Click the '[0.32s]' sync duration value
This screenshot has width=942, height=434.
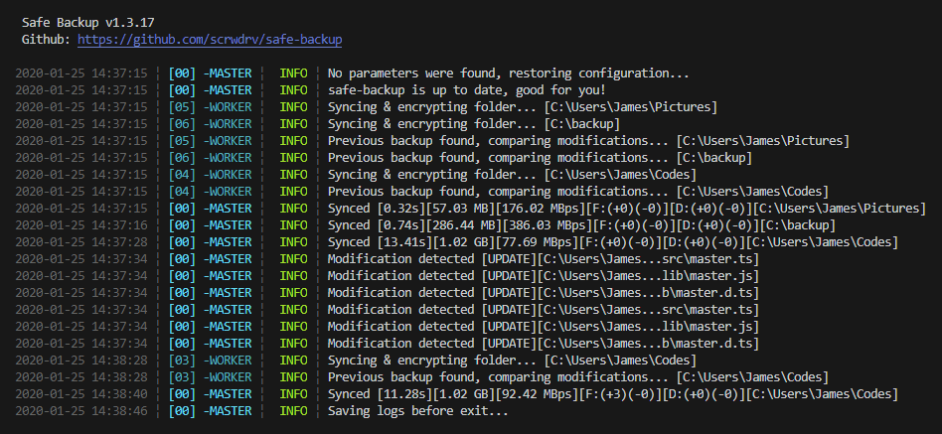coord(401,209)
